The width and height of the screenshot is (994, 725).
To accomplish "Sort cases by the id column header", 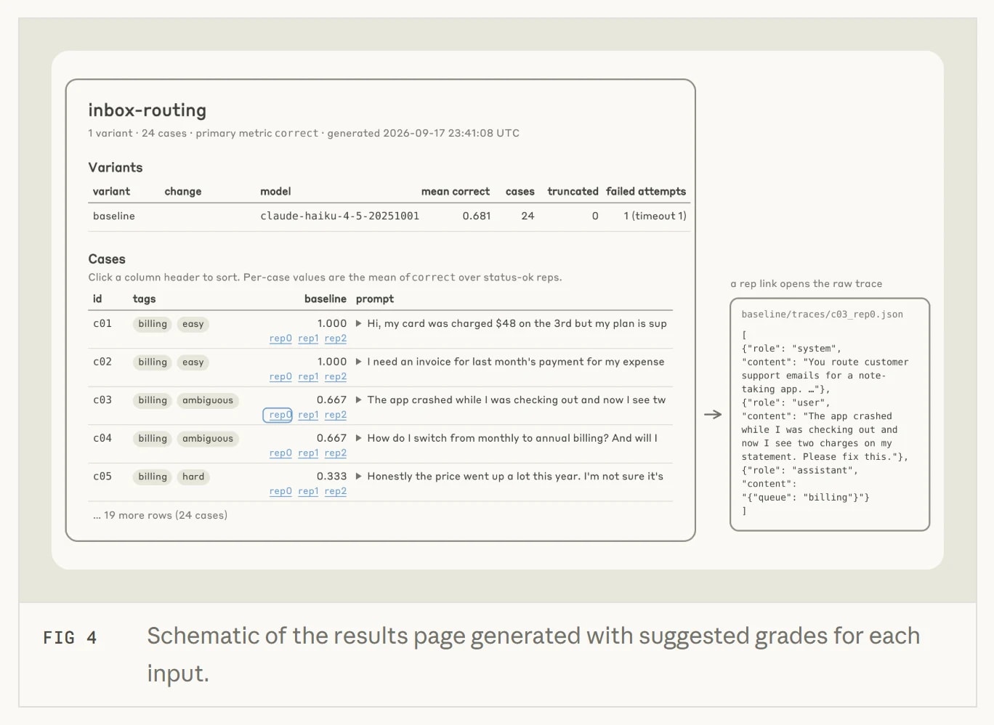I will click(x=97, y=299).
